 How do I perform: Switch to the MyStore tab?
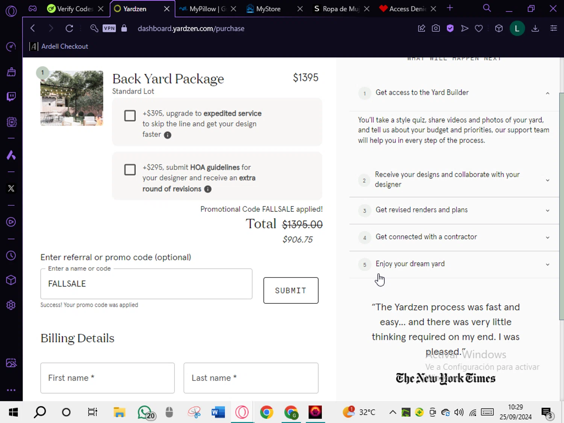click(x=268, y=9)
